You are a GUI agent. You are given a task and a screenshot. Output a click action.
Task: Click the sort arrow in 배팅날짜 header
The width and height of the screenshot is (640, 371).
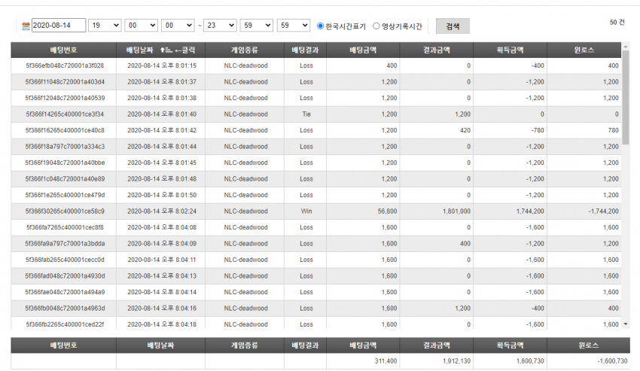point(166,50)
